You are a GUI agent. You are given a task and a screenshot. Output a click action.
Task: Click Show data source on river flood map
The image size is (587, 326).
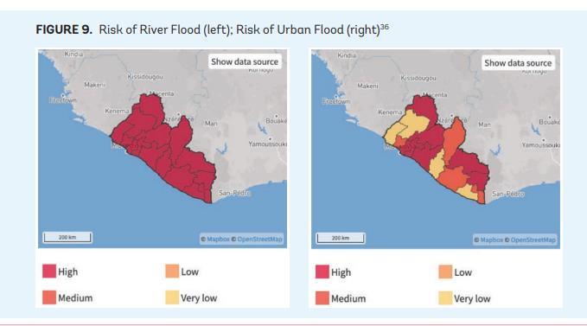coord(245,61)
